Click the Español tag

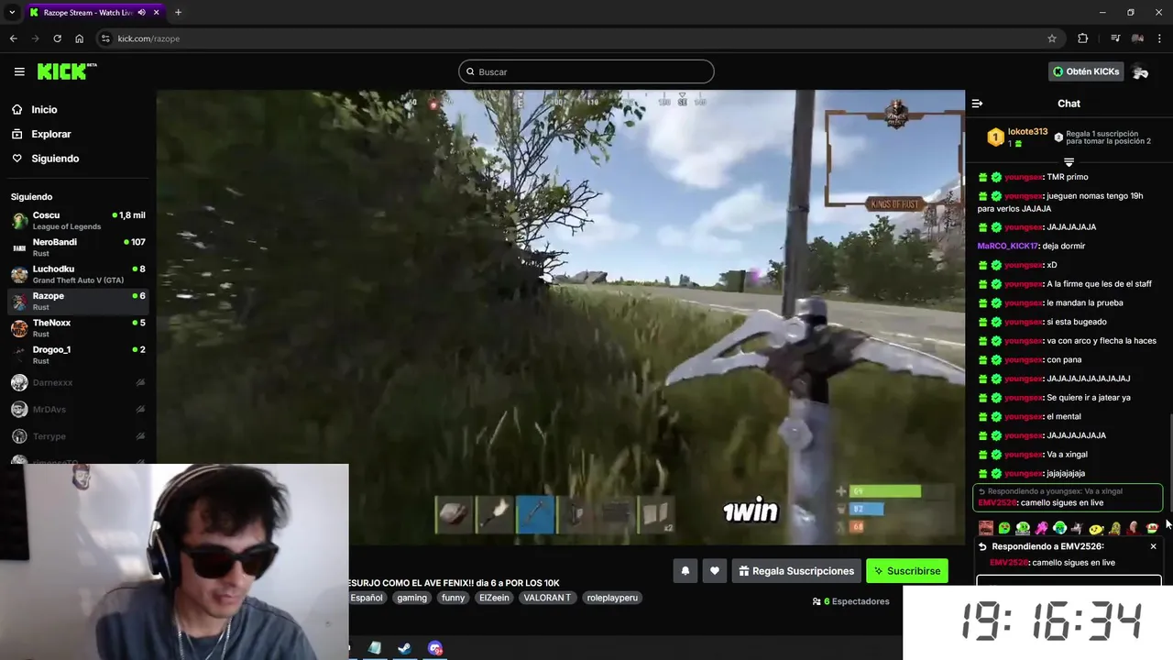(367, 598)
